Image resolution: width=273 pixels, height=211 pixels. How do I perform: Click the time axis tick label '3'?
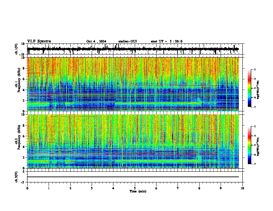tap(92, 188)
